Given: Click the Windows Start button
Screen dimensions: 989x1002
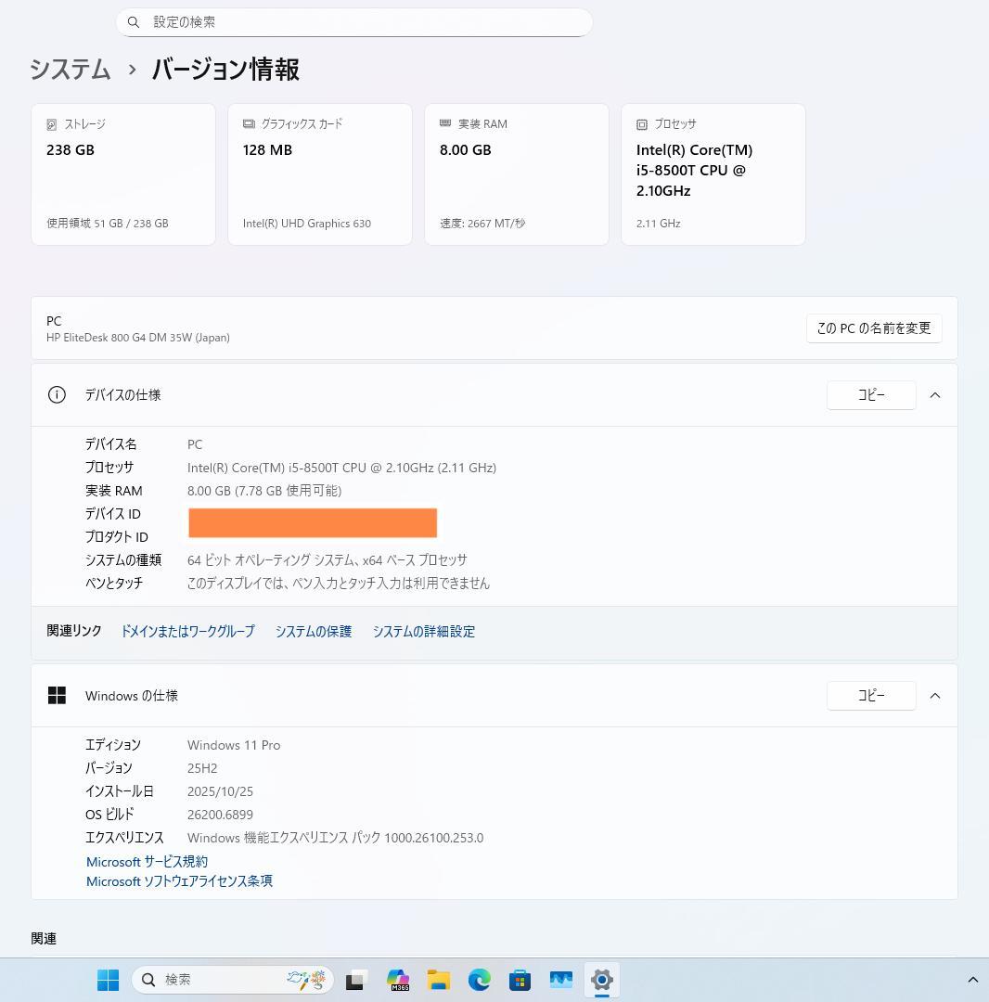Looking at the screenshot, I should pos(108,979).
